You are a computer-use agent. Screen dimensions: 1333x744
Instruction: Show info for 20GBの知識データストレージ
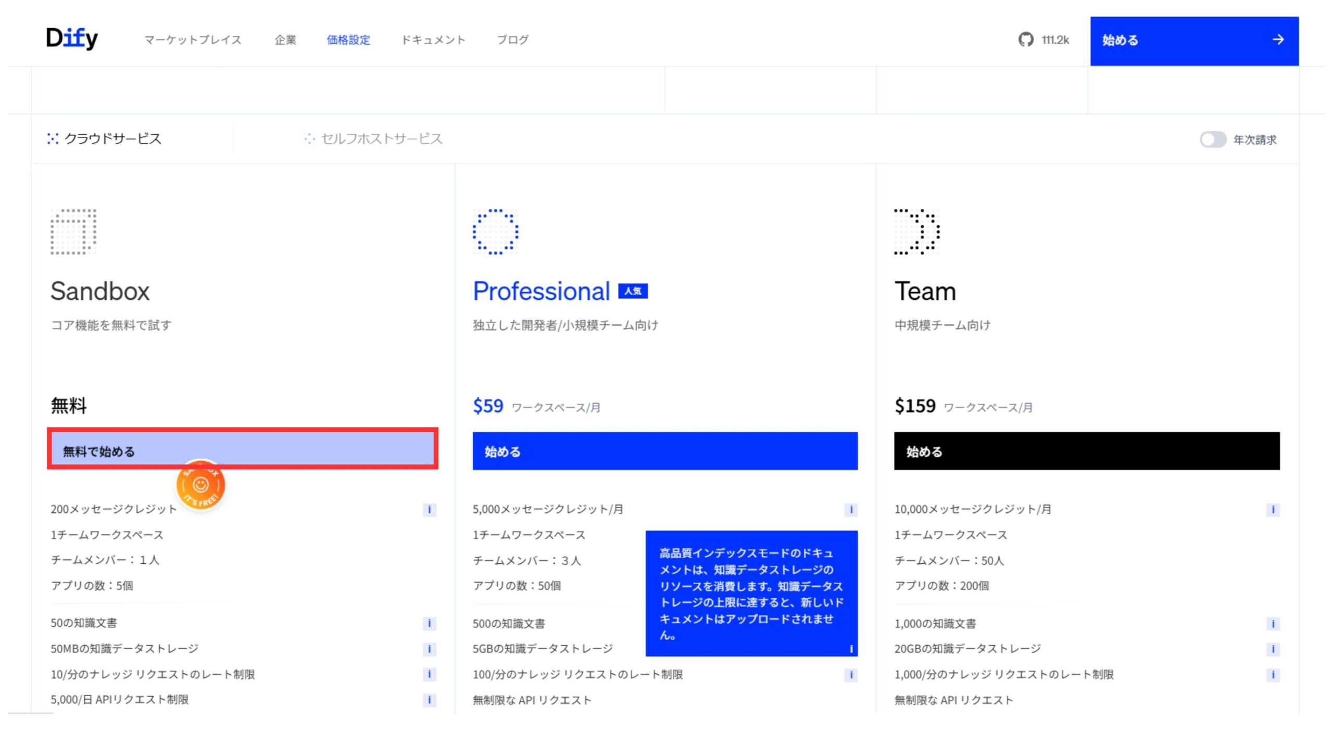coord(1273,649)
